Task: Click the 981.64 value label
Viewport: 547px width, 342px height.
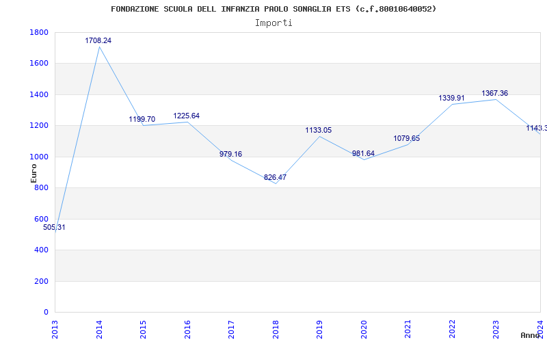Action: point(363,153)
